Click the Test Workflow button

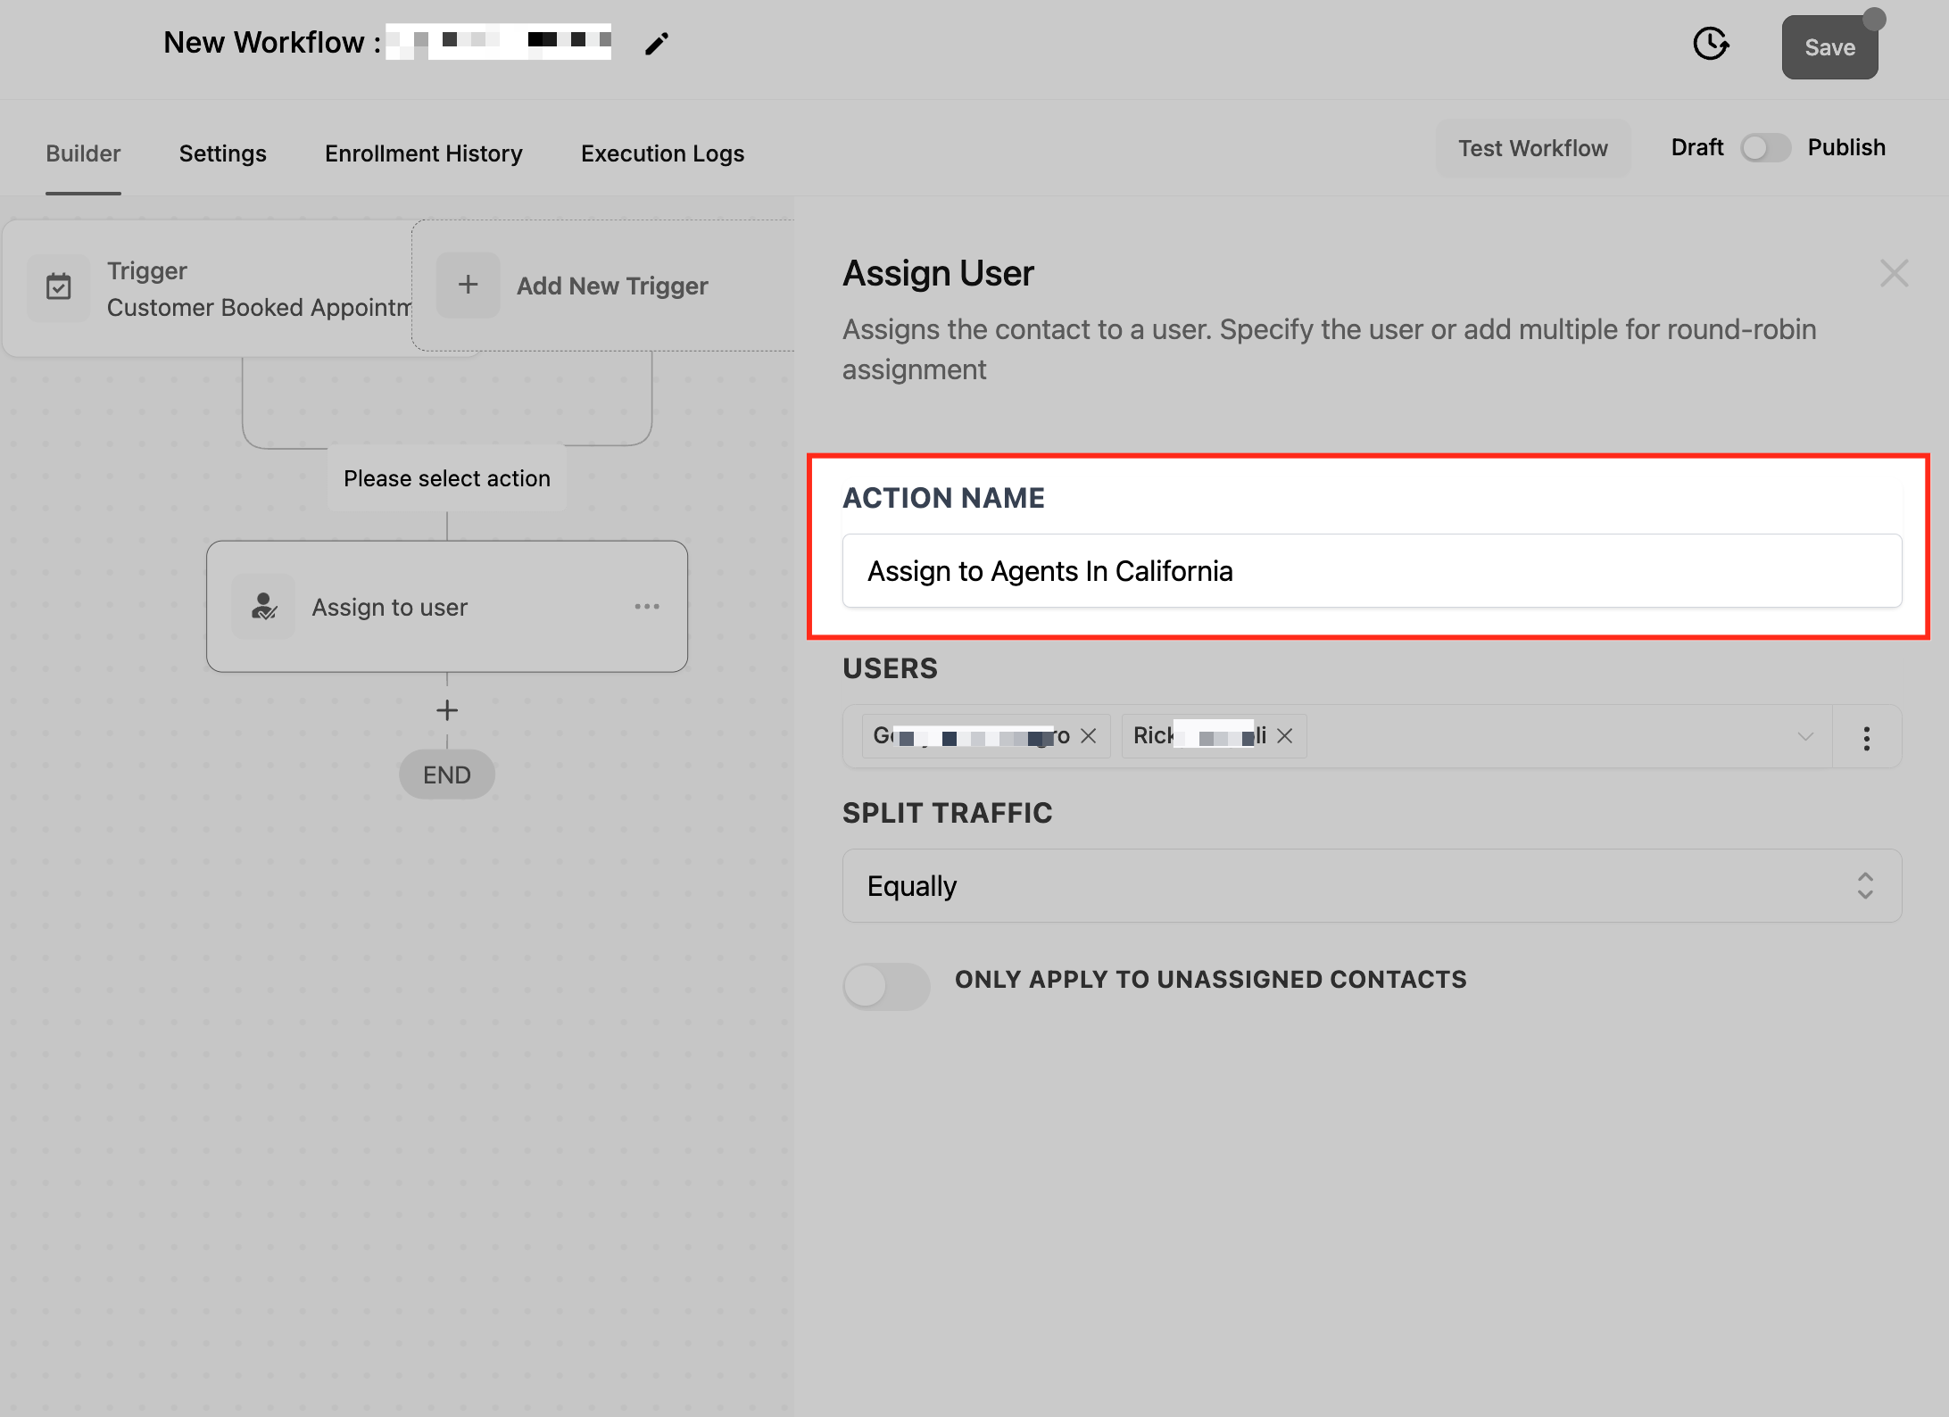pos(1532,148)
